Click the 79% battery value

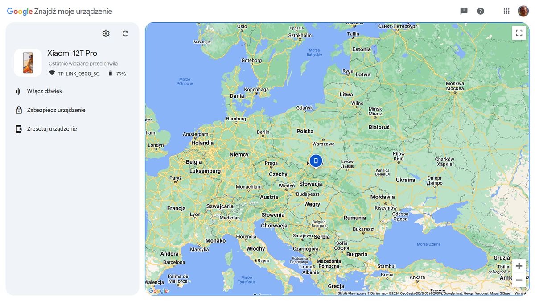click(121, 74)
